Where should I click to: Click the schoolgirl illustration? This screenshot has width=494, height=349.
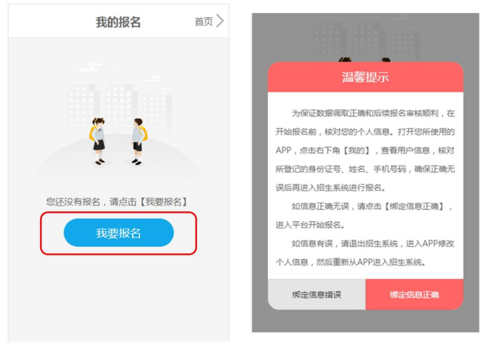click(x=99, y=141)
